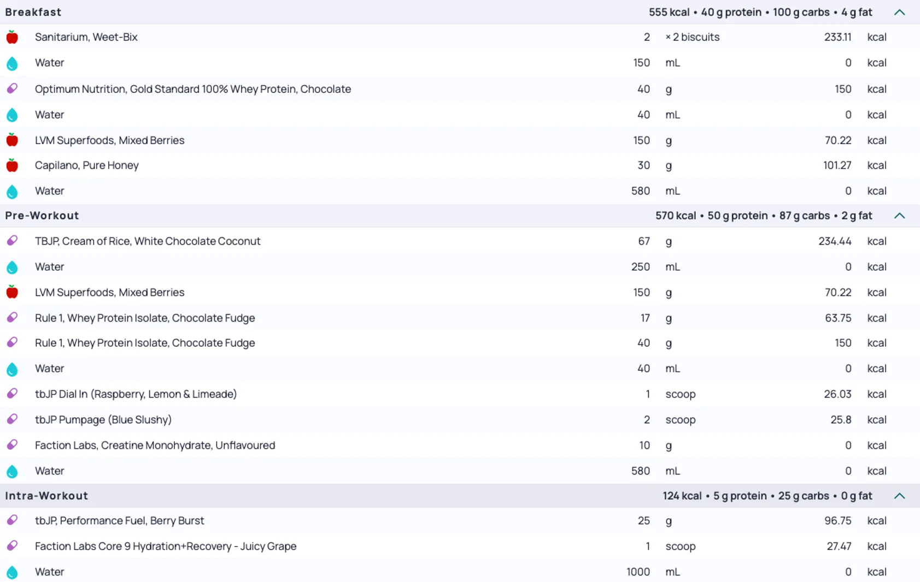Screen dimensions: 920x582
Task: Click the pill icon beside Performance Fuel Berry Burst
Action: coord(12,520)
